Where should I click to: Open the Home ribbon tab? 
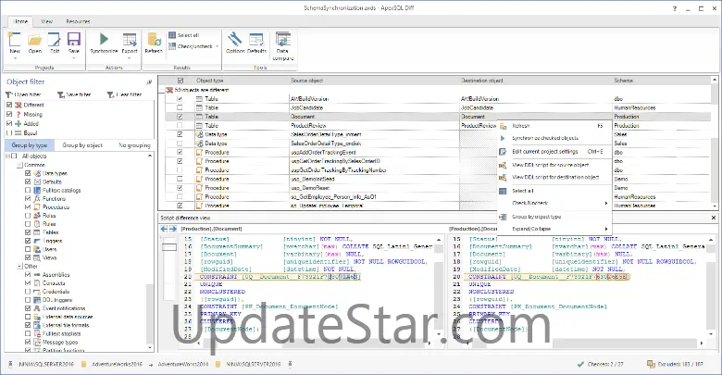coord(20,21)
